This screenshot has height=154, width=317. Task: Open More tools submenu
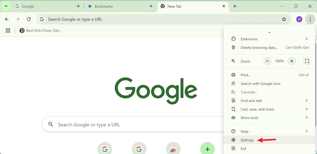pos(270,118)
